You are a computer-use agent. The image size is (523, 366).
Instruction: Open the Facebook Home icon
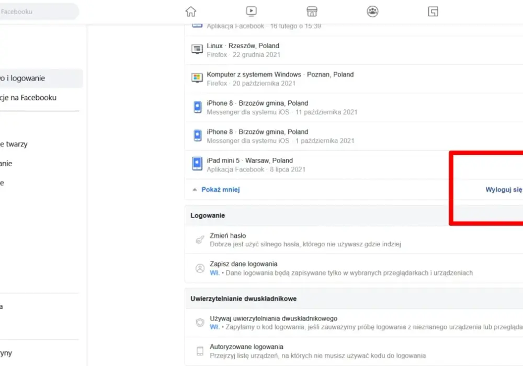[191, 12]
